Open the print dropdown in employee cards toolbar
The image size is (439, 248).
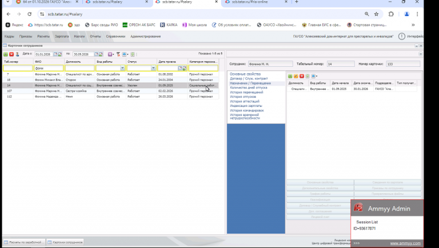pyautogui.click(x=125, y=54)
